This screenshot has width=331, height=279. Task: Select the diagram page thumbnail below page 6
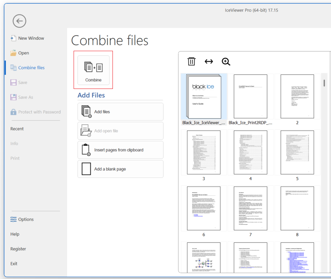[204, 258]
